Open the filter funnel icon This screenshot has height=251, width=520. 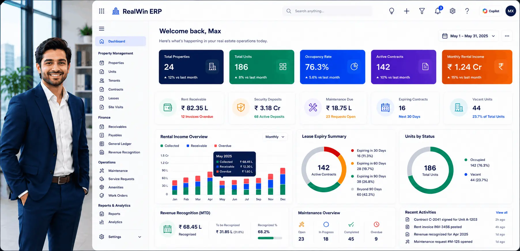tap(422, 11)
